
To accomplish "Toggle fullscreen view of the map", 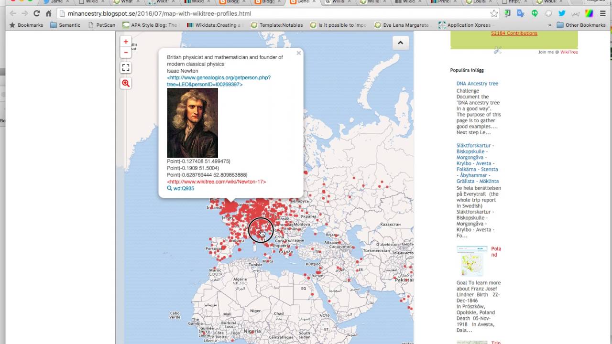I will click(126, 67).
